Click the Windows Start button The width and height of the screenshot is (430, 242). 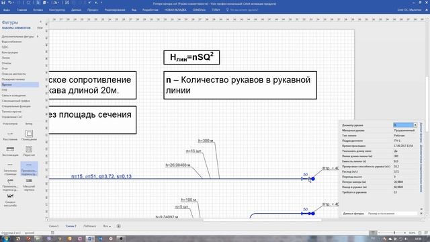pos(5,239)
